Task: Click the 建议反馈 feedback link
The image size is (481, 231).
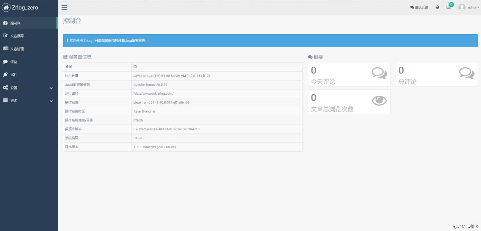Action: point(419,7)
